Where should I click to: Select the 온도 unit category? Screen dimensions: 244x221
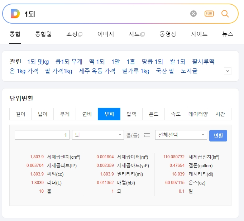[x=154, y=114]
